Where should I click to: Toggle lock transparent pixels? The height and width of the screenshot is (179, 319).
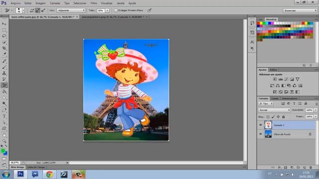tap(268, 117)
